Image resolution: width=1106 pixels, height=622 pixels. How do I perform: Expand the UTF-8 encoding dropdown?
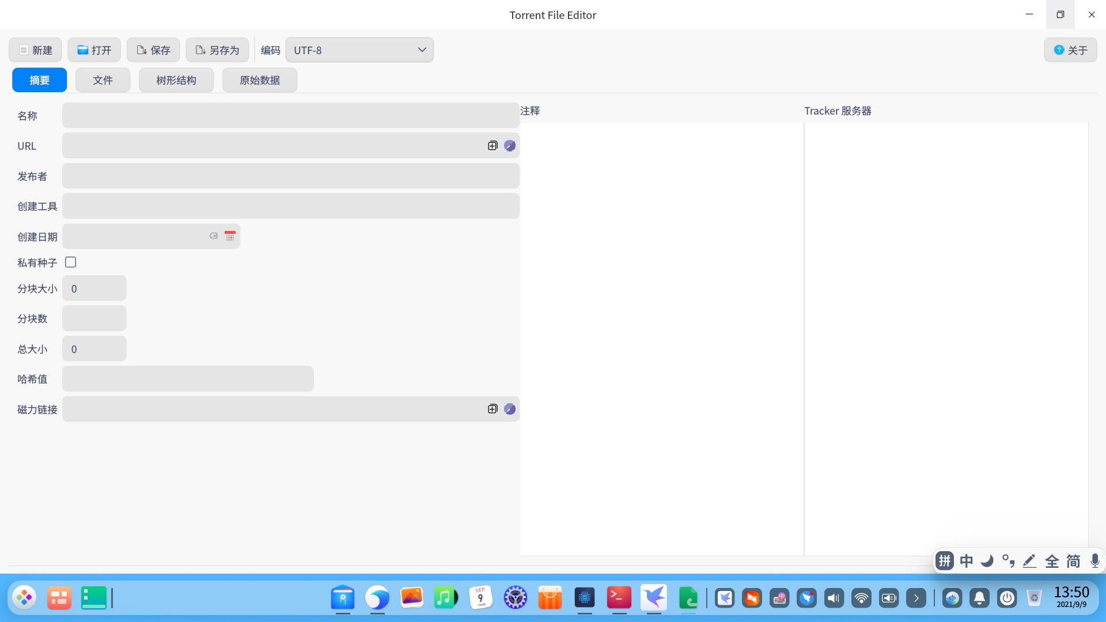click(359, 50)
